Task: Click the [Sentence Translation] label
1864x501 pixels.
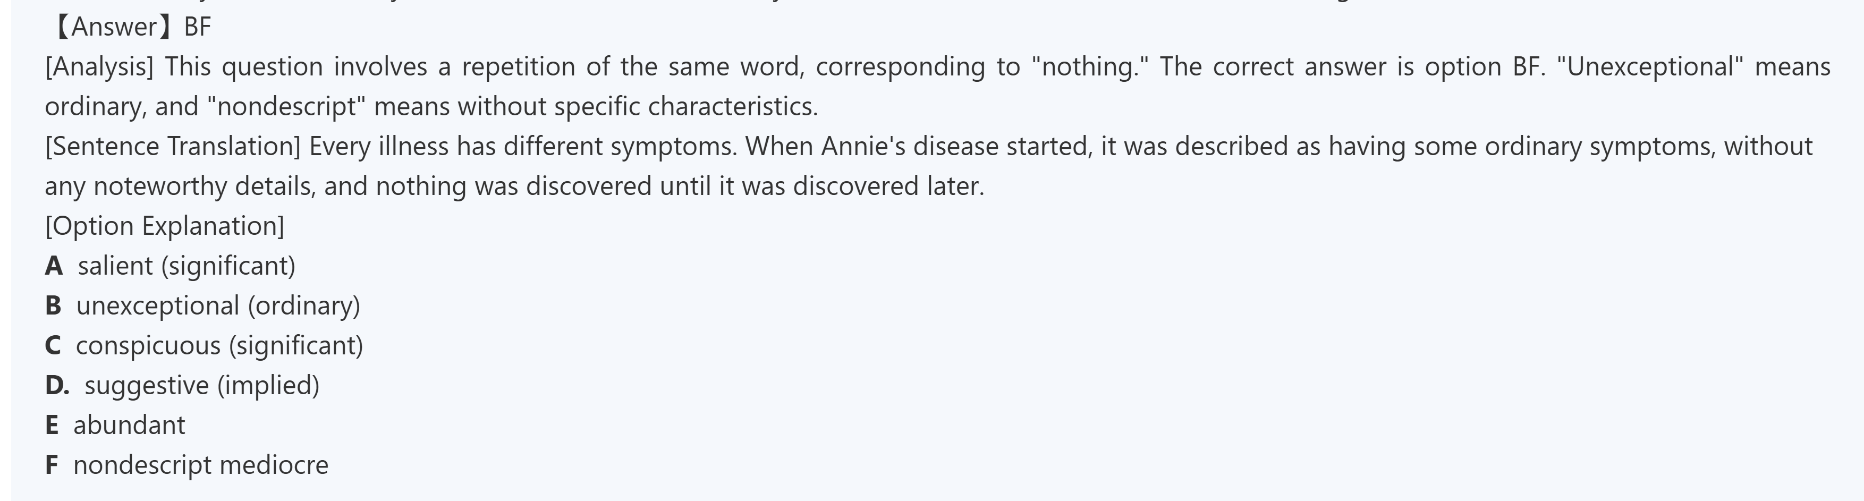Action: click(x=172, y=147)
